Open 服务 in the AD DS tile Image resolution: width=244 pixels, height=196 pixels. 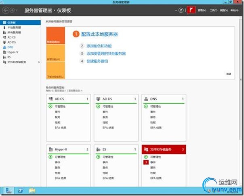105,117
